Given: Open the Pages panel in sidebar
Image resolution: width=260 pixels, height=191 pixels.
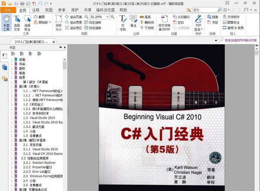Looking at the screenshot, I should click(x=5, y=68).
